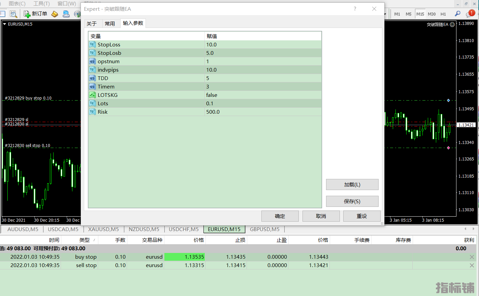Image resolution: width=479 pixels, height=296 pixels.
Task: Switch to the NZDUSD,M5 chart tab
Action: click(x=144, y=229)
